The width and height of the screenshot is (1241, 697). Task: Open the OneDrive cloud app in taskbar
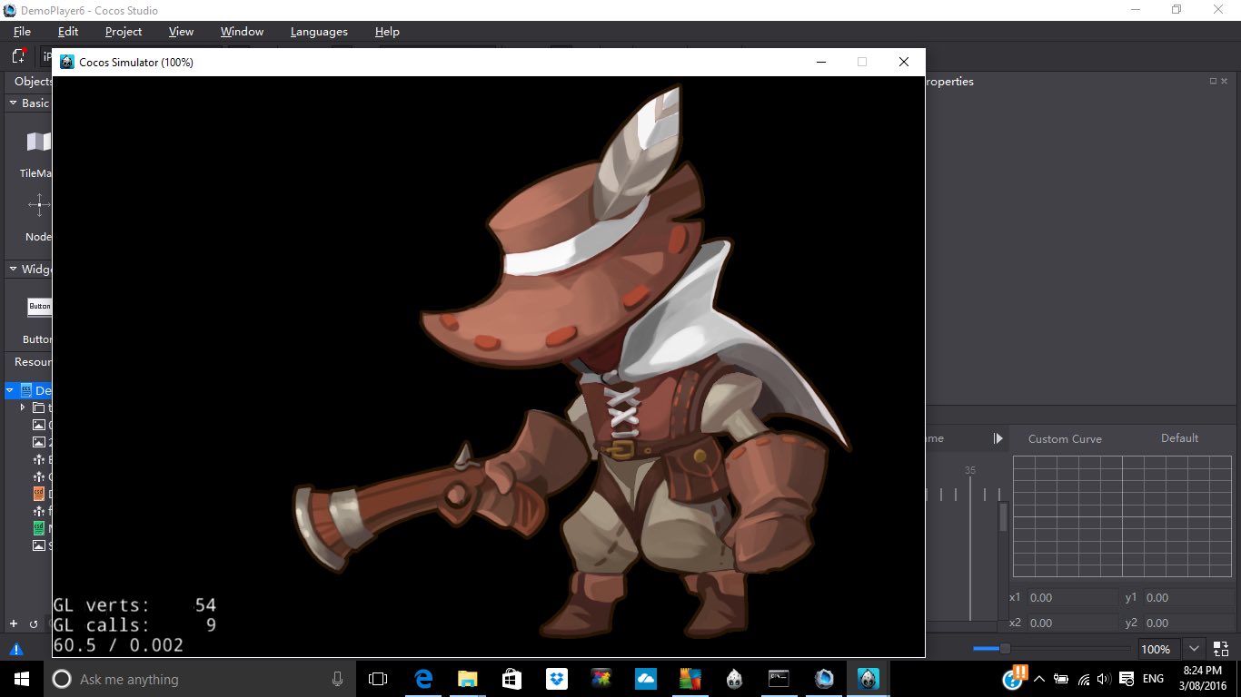pos(646,679)
